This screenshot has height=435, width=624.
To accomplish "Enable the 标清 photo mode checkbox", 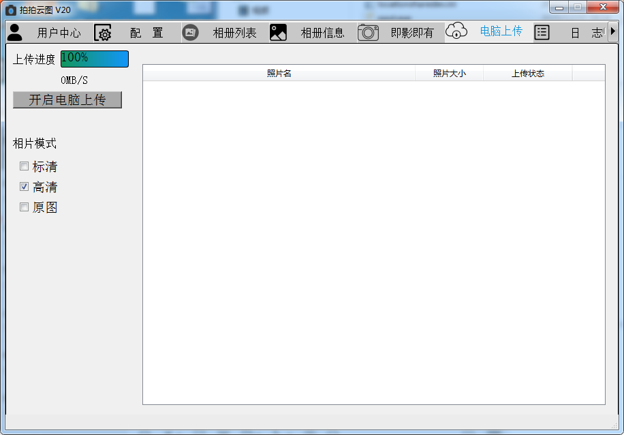I will click(25, 166).
